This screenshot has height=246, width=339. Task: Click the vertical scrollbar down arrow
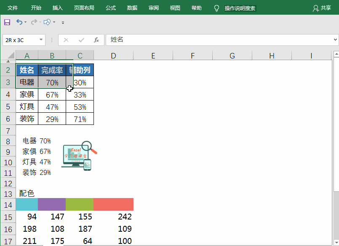click(x=336, y=243)
